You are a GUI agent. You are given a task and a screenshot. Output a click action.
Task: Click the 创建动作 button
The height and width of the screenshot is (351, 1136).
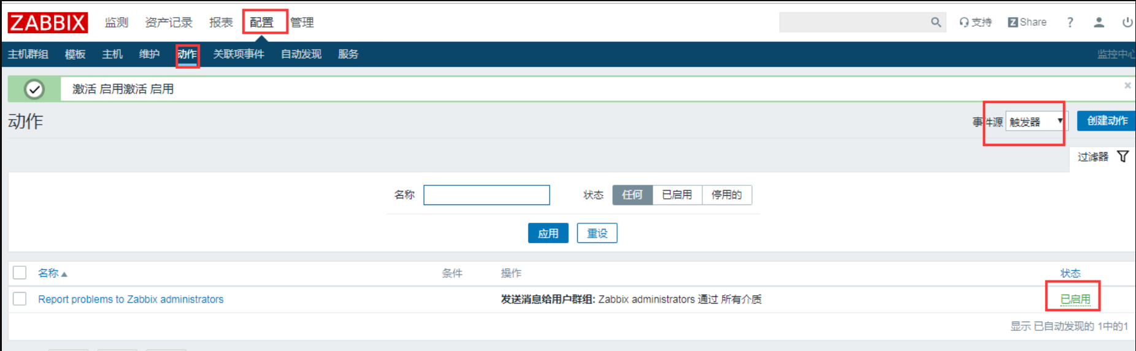tap(1107, 121)
